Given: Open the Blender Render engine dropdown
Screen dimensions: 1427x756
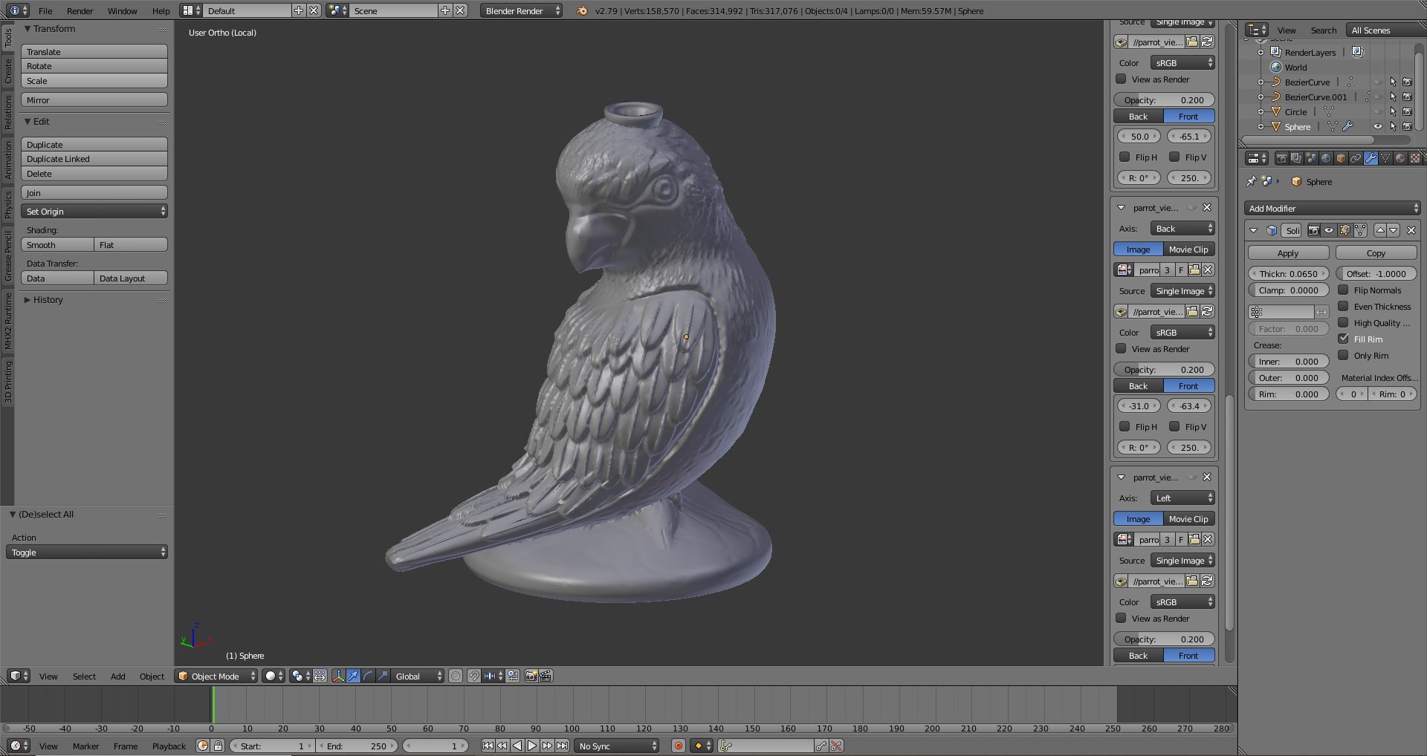Looking at the screenshot, I should coord(521,10).
